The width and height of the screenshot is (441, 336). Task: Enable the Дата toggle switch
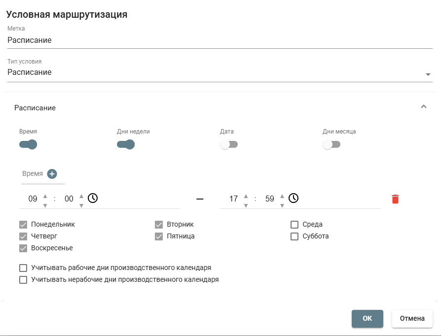tap(229, 144)
